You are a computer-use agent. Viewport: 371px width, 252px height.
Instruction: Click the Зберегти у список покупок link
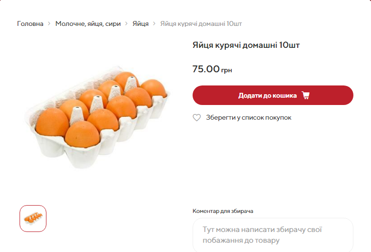click(x=248, y=118)
